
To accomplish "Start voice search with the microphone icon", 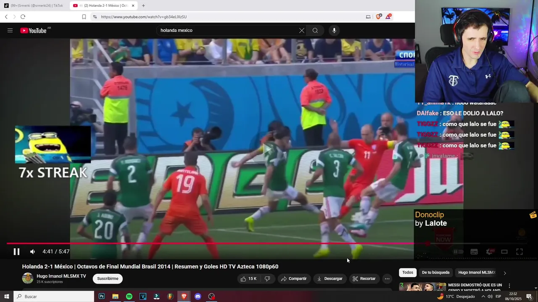I will (334, 30).
